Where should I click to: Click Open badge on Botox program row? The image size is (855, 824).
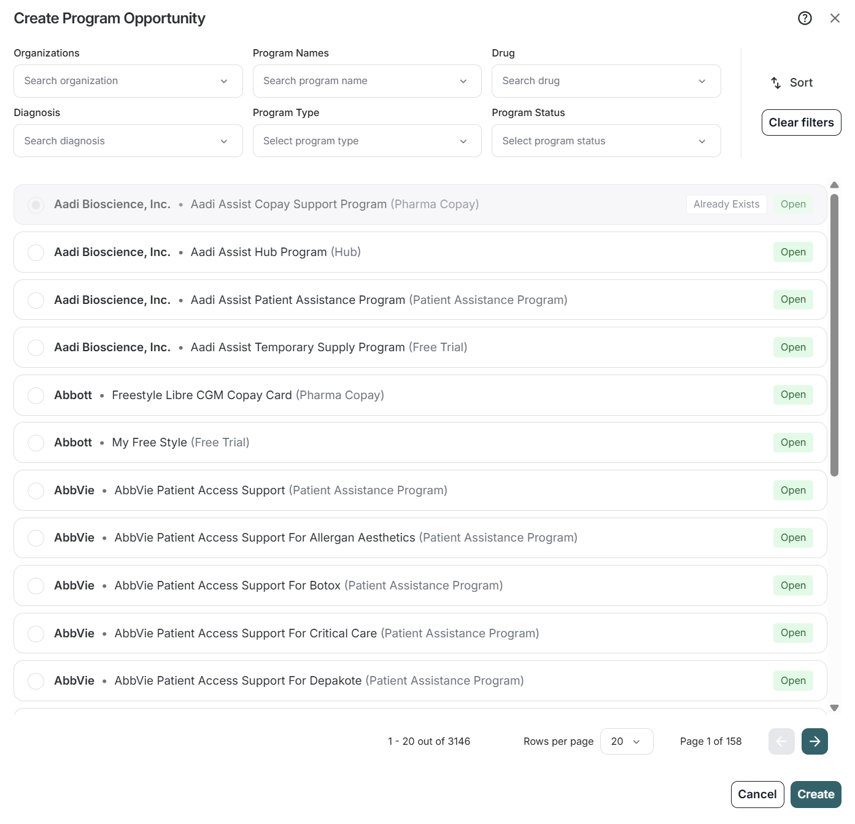pos(793,586)
